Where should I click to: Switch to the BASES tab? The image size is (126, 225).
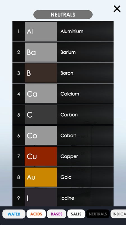(57, 214)
